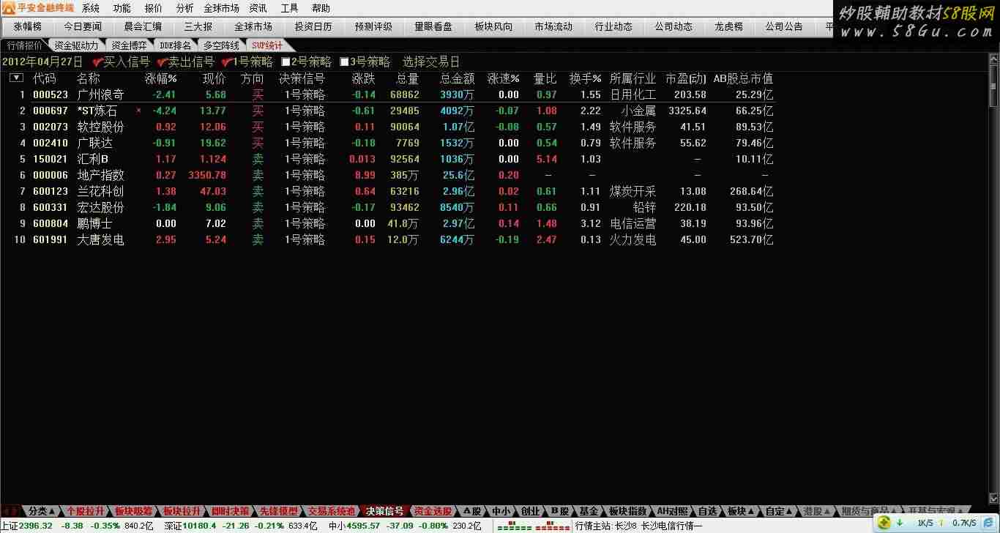
Task: Select the 板块吸筹 bottom tab
Action: coord(133,511)
